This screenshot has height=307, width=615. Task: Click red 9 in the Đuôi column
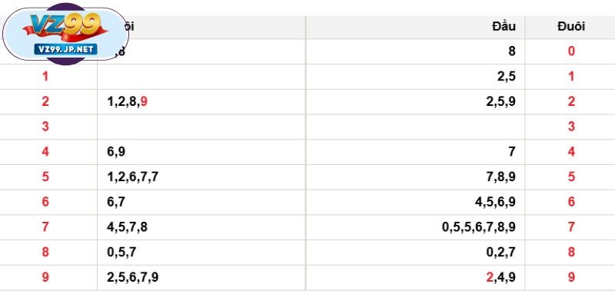pyautogui.click(x=570, y=277)
